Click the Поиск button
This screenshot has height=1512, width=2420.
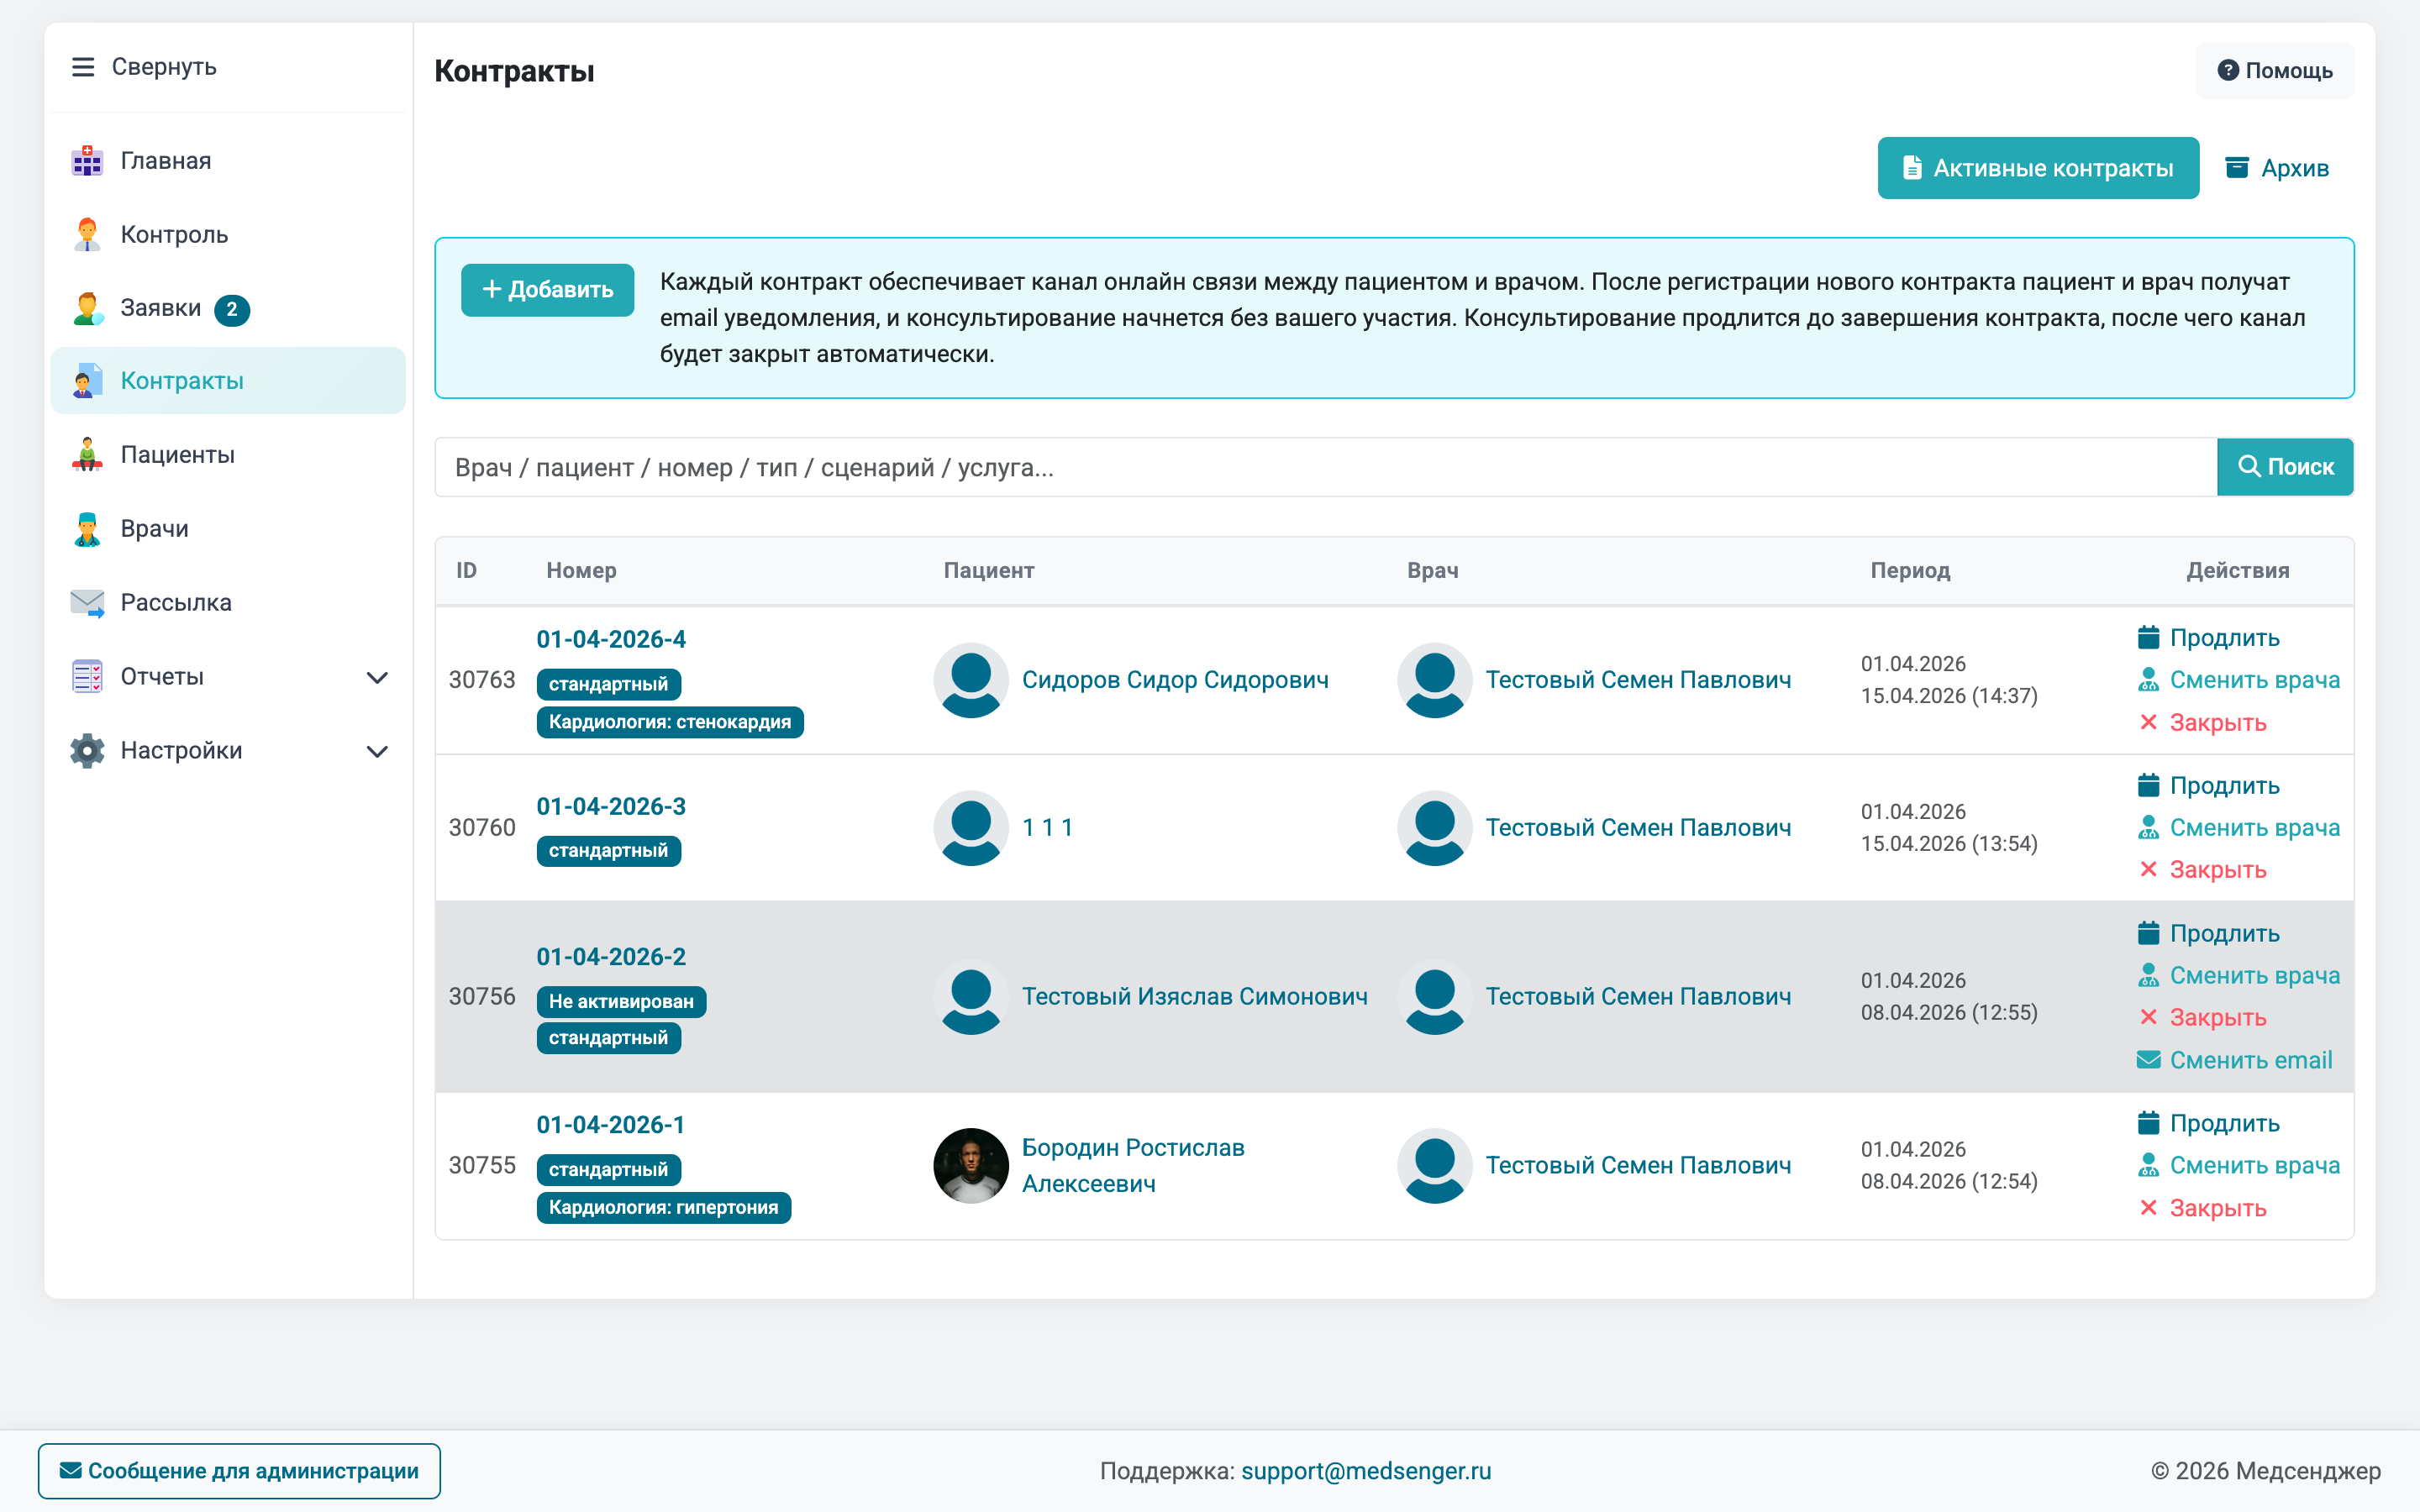point(2285,467)
